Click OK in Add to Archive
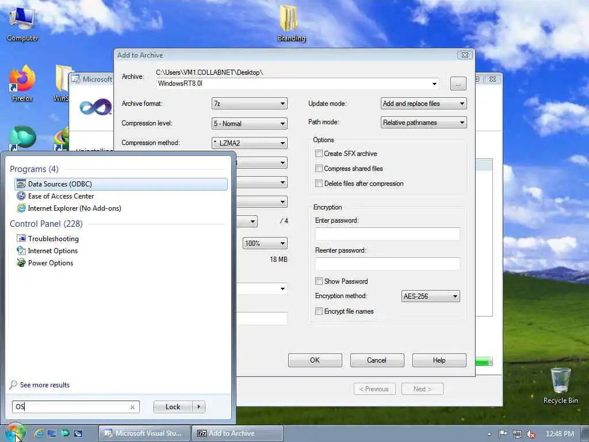The height and width of the screenshot is (442, 589). (315, 360)
